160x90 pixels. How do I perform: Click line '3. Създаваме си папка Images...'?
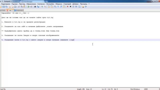pyautogui.click(x=30, y=35)
